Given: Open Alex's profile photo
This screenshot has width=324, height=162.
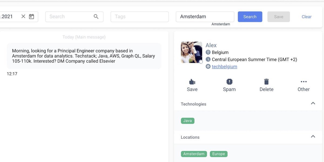Looking at the screenshot, I should coord(191,52).
